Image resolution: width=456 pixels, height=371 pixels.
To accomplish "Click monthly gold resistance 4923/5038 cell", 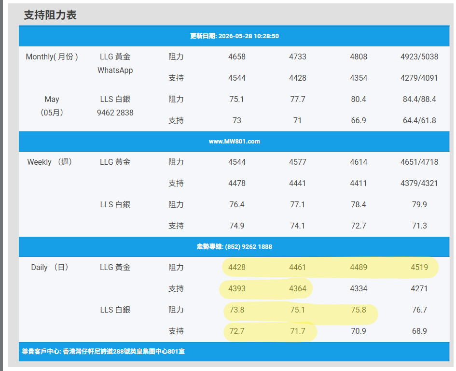I will 419,57.
